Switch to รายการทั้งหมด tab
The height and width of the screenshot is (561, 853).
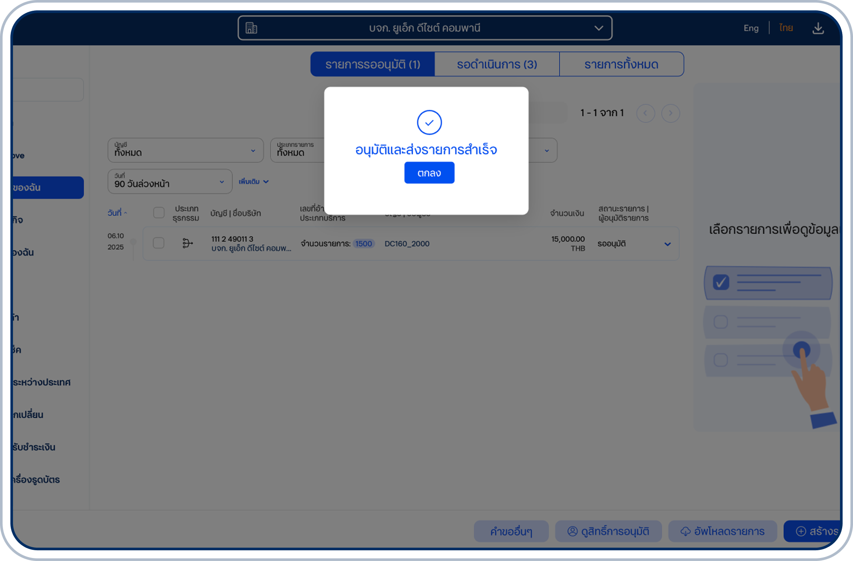coord(621,65)
